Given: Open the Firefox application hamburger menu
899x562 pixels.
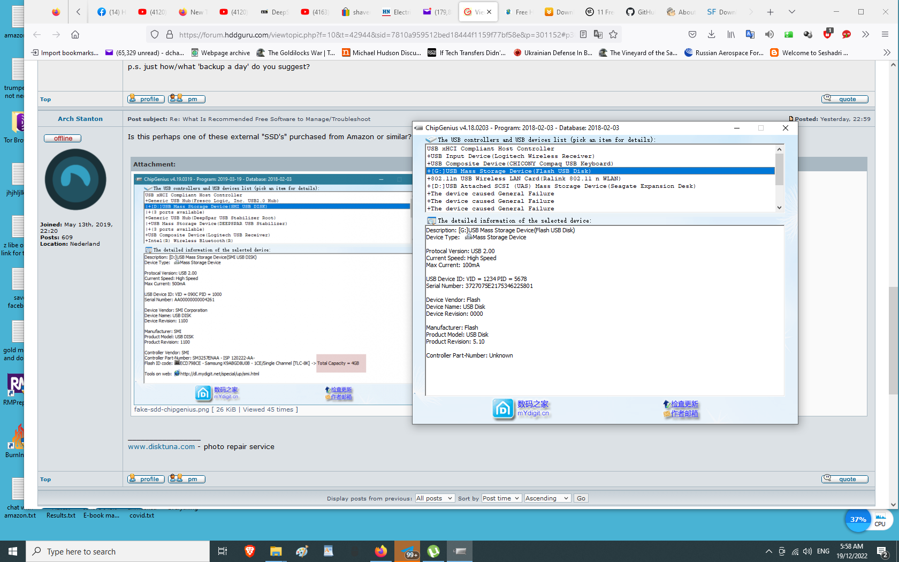Looking at the screenshot, I should 885,35.
